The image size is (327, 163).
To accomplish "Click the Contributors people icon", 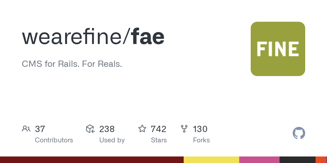I will (x=26, y=129).
